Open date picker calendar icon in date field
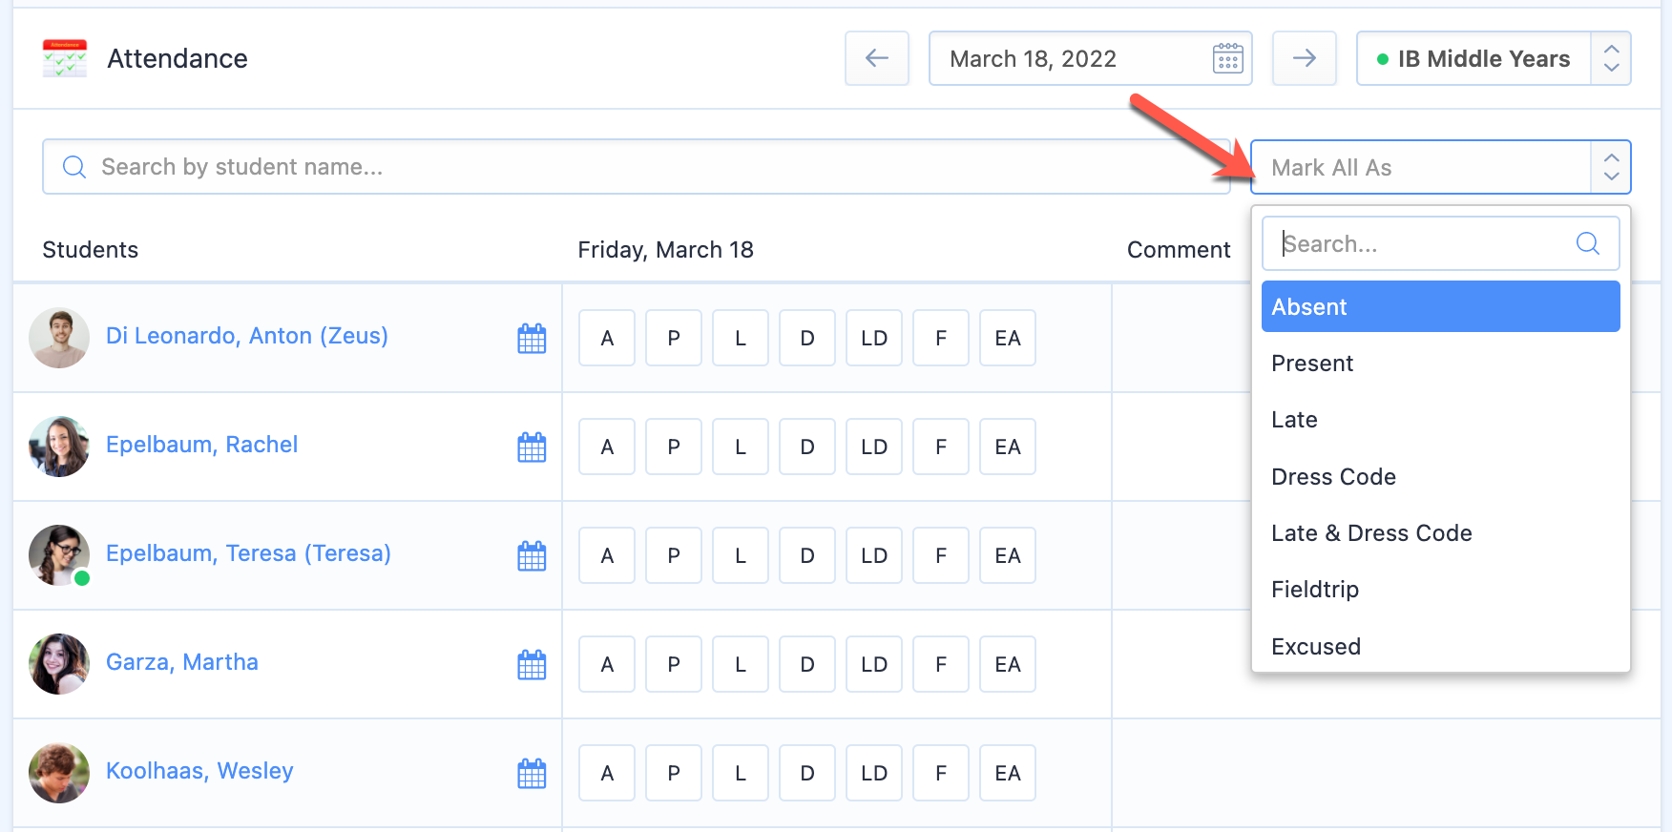 tap(1227, 59)
